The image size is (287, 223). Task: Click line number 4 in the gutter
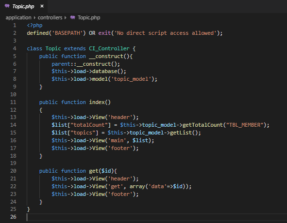tap(15, 48)
